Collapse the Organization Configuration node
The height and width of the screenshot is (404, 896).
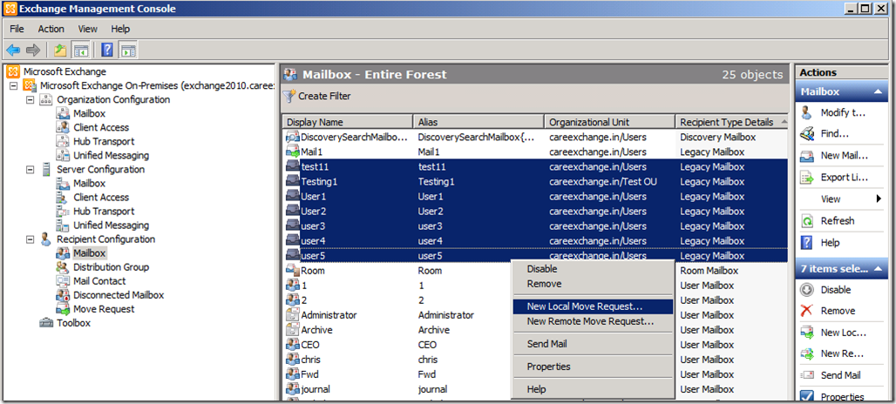[30, 100]
